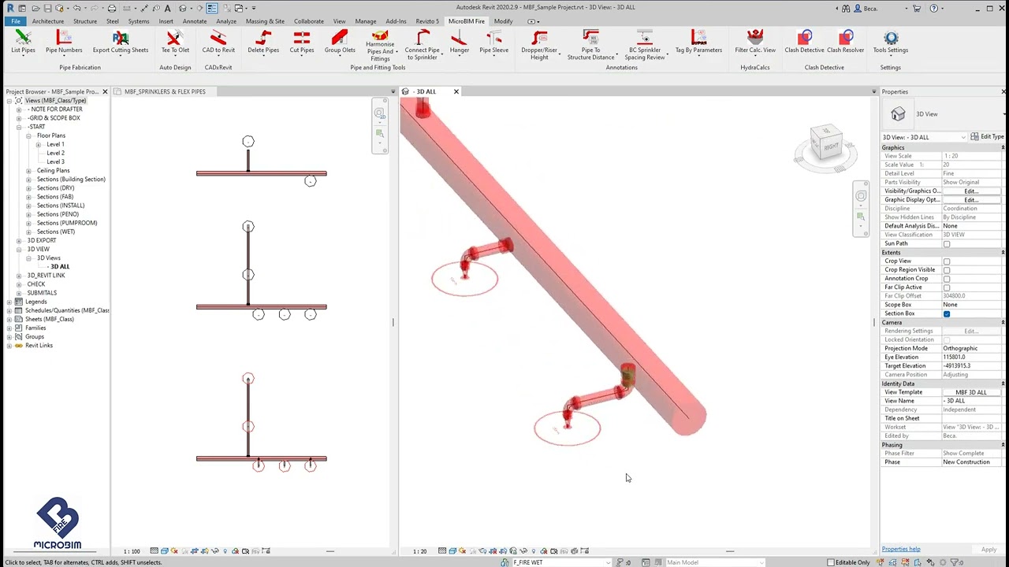Expand the Ceiling Plans node
The height and width of the screenshot is (567, 1009).
(28, 170)
